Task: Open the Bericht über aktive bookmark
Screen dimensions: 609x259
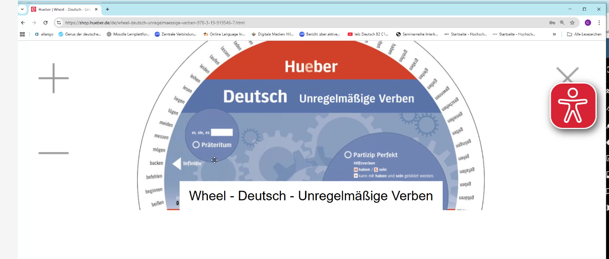Action: click(x=320, y=34)
